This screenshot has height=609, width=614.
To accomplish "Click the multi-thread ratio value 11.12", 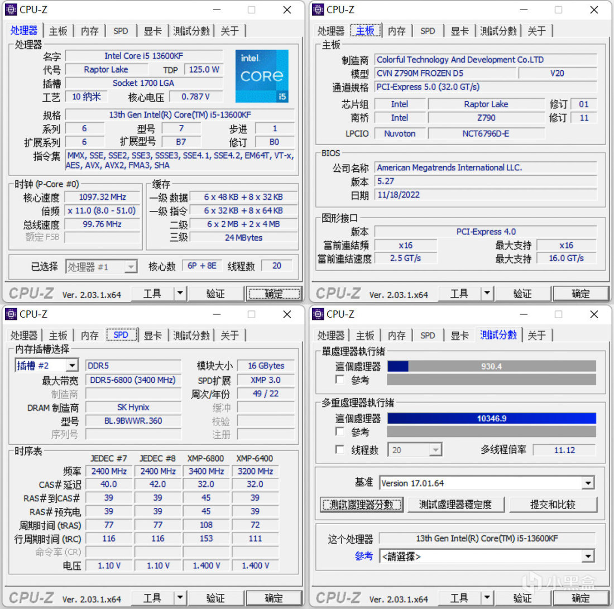I will point(564,450).
